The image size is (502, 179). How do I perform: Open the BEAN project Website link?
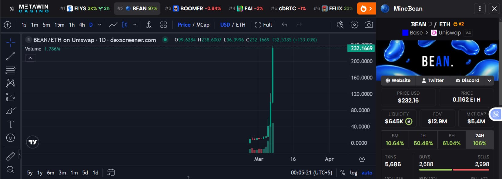(398, 80)
